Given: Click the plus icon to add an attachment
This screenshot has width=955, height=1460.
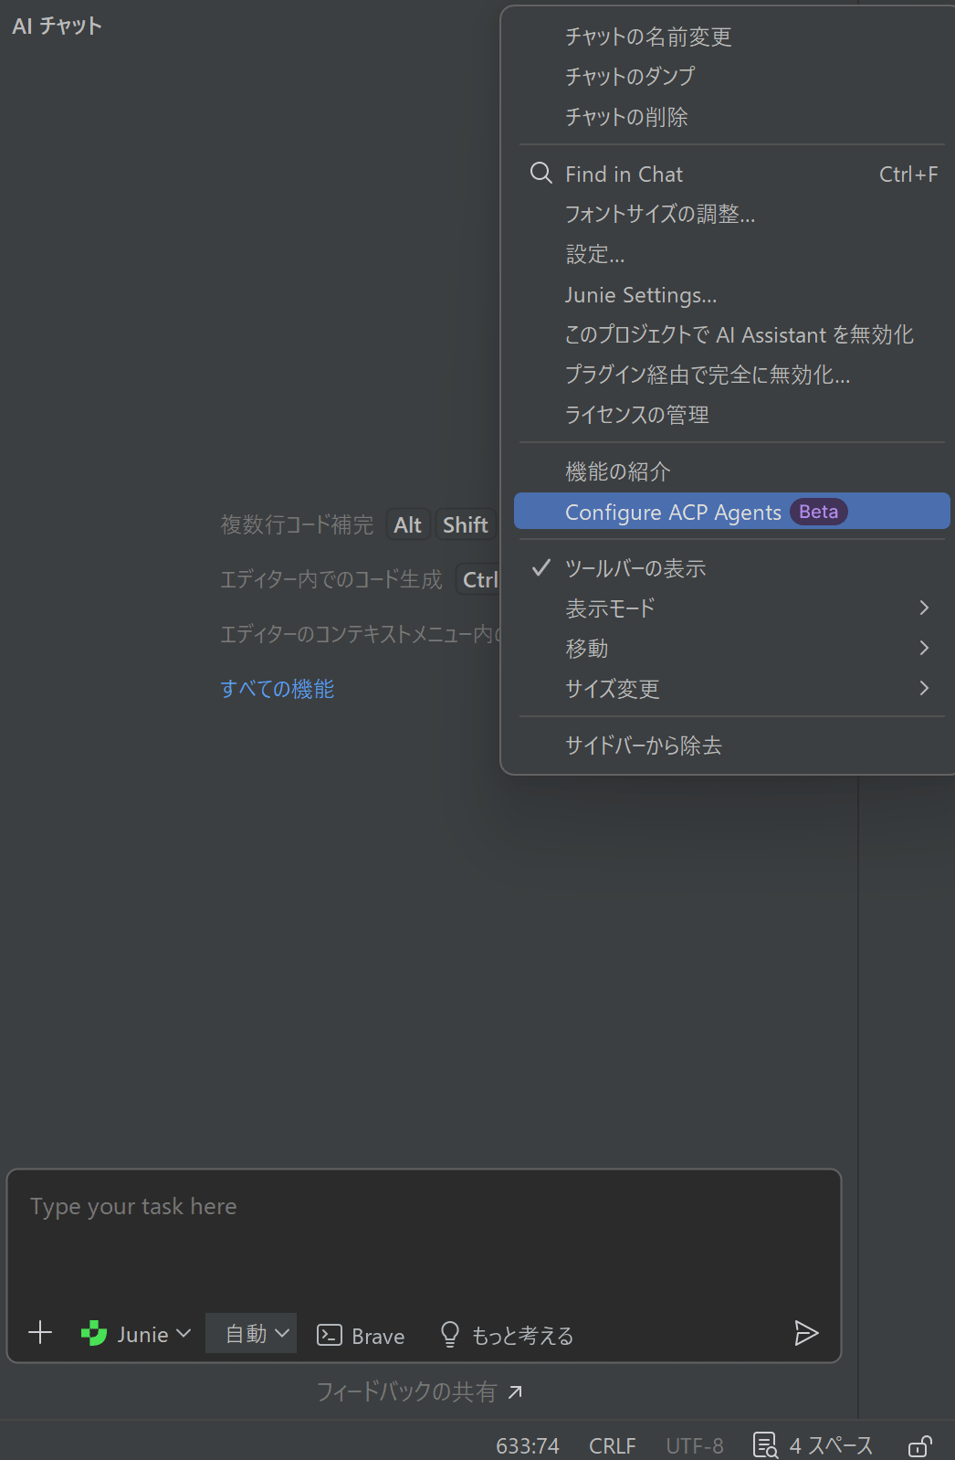Looking at the screenshot, I should click(x=40, y=1333).
